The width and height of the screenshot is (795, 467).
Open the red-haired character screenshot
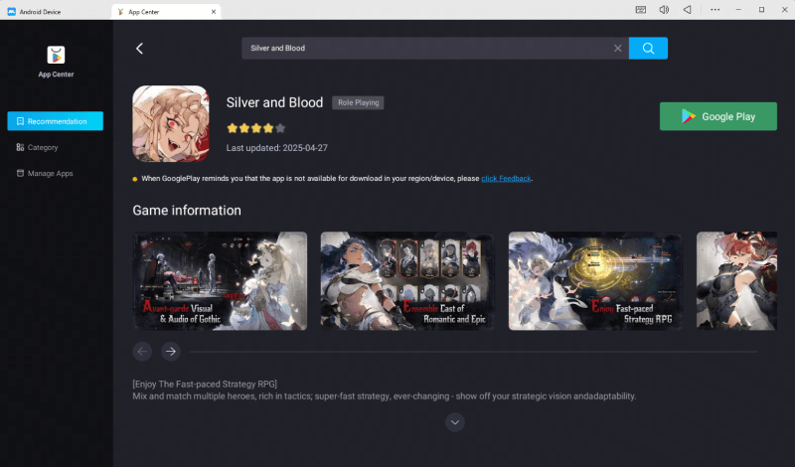pyautogui.click(x=736, y=281)
